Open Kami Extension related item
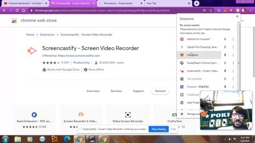255x143 pixels. (34, 120)
